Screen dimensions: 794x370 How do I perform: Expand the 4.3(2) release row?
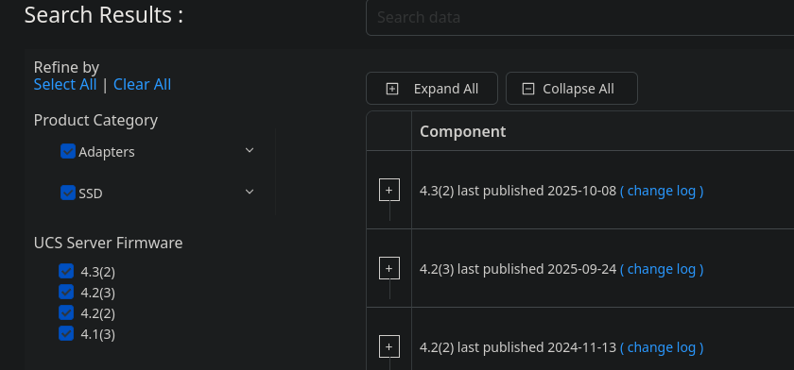pos(388,190)
